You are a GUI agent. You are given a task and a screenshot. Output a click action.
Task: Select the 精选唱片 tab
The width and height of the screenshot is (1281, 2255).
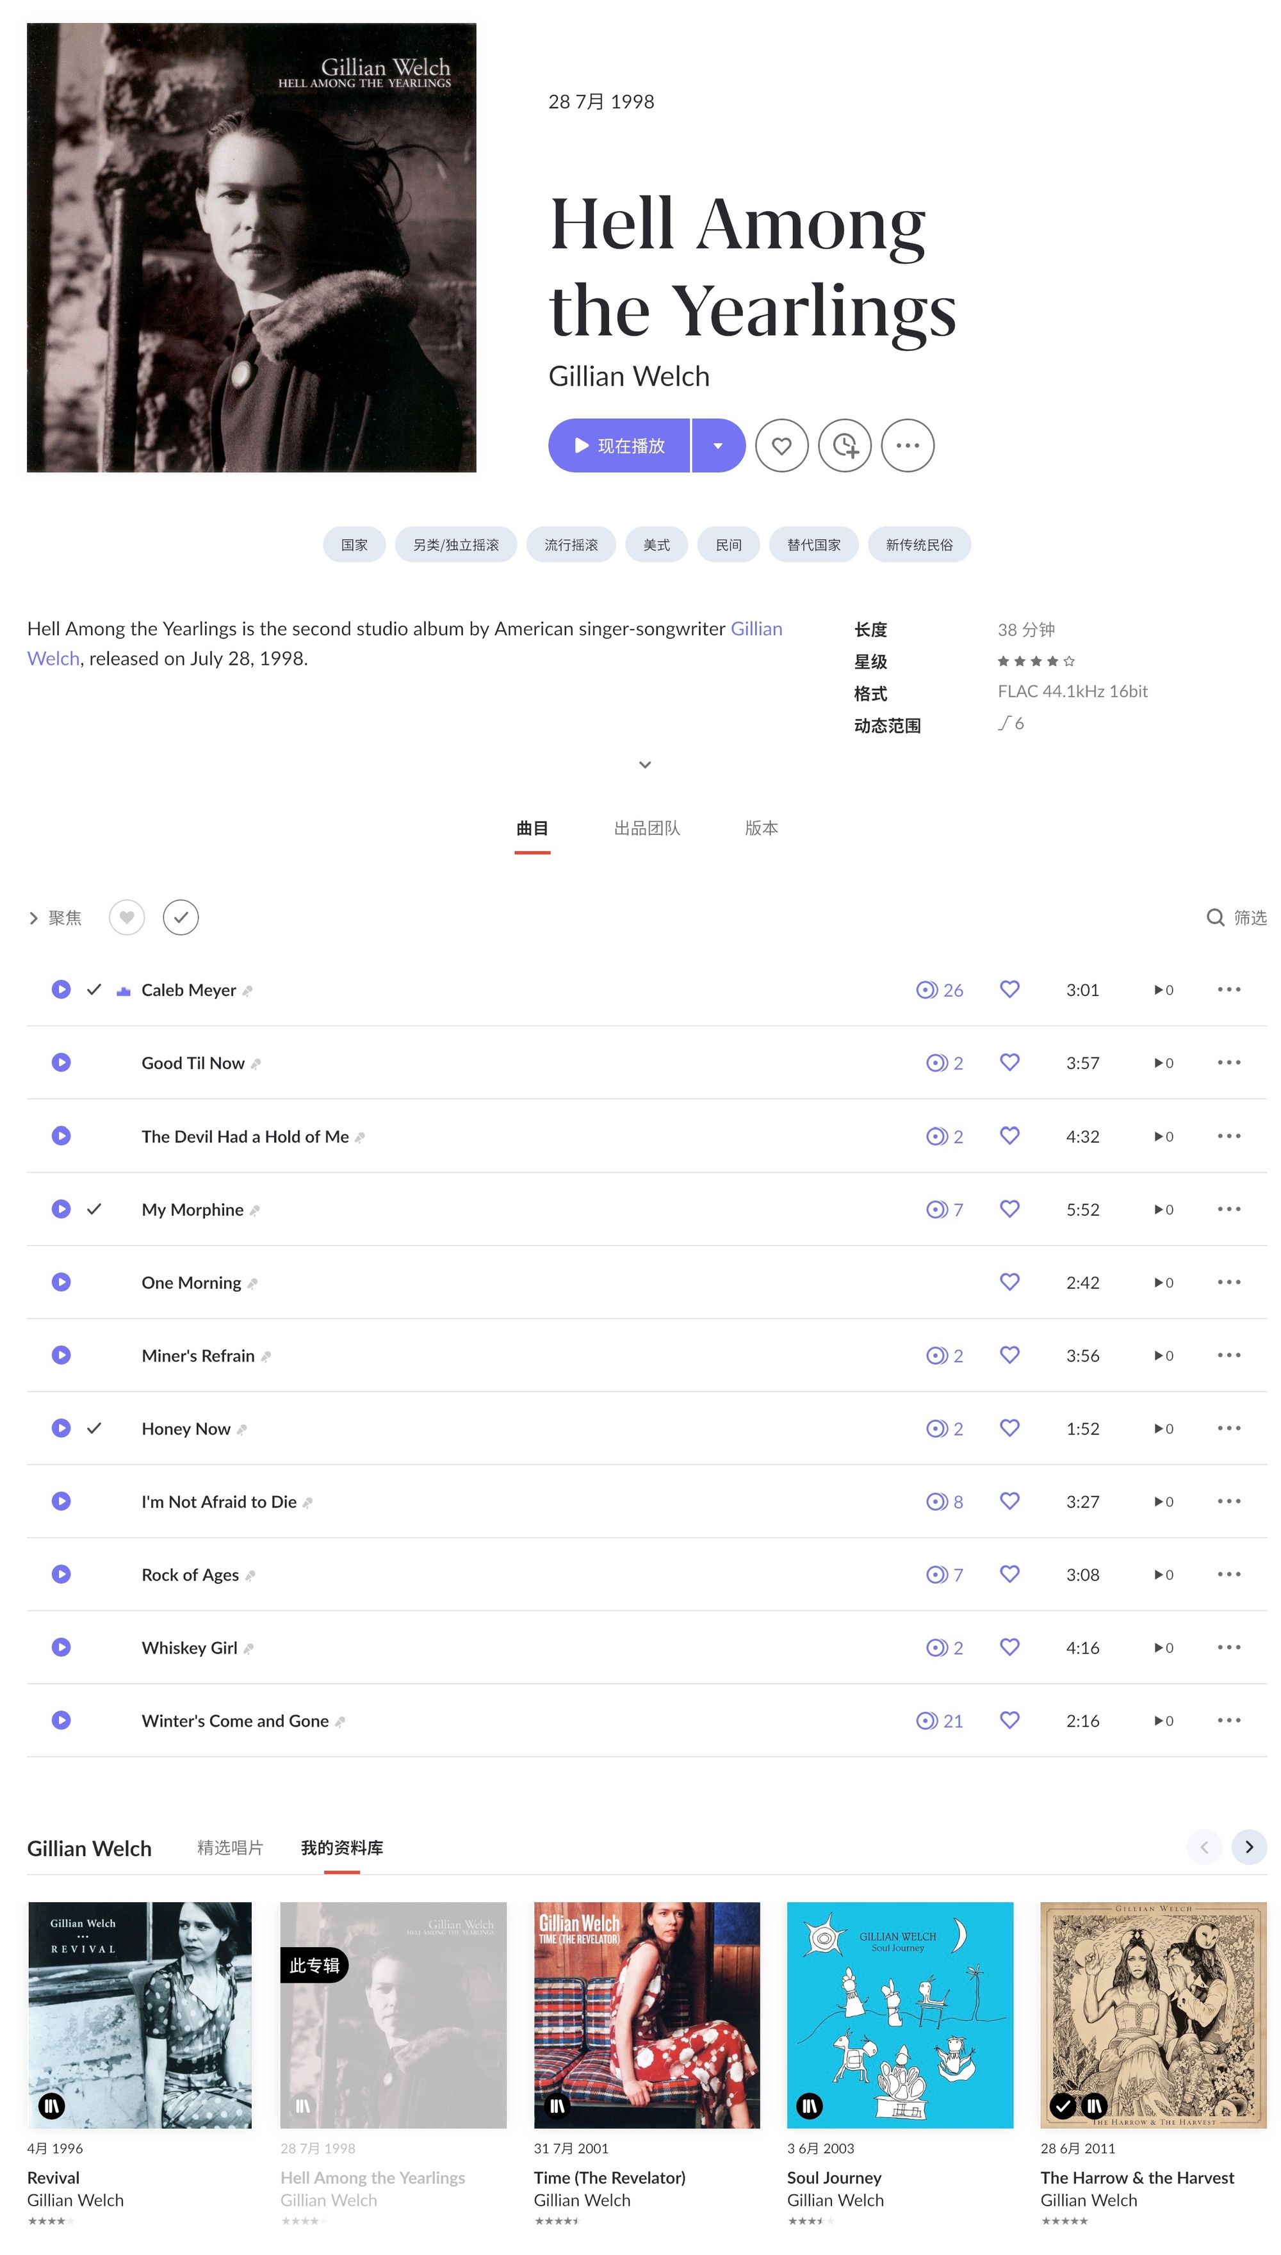click(x=230, y=1848)
